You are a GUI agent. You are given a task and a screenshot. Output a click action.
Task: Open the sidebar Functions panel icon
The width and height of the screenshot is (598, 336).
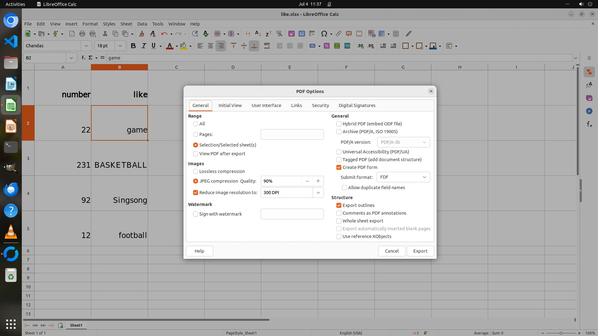pos(589,124)
